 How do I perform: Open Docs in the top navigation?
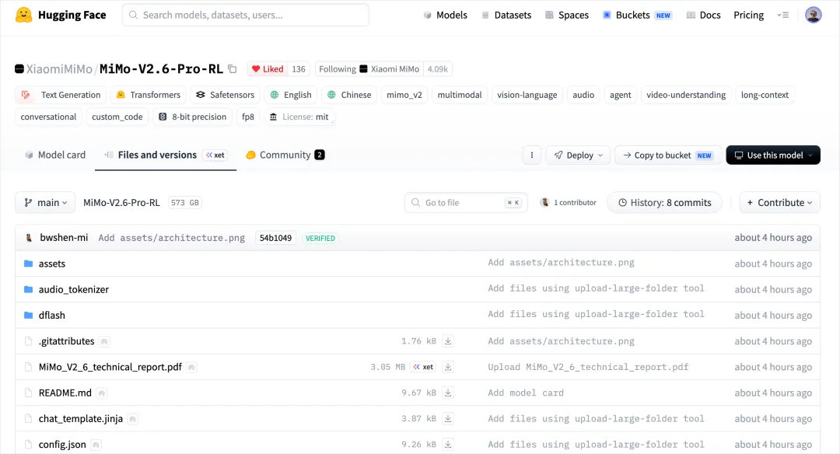(703, 15)
